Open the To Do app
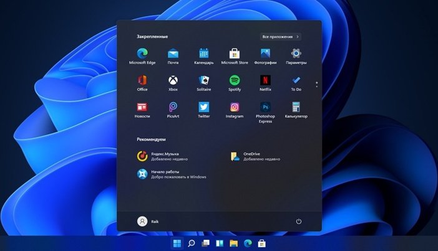 (x=296, y=83)
